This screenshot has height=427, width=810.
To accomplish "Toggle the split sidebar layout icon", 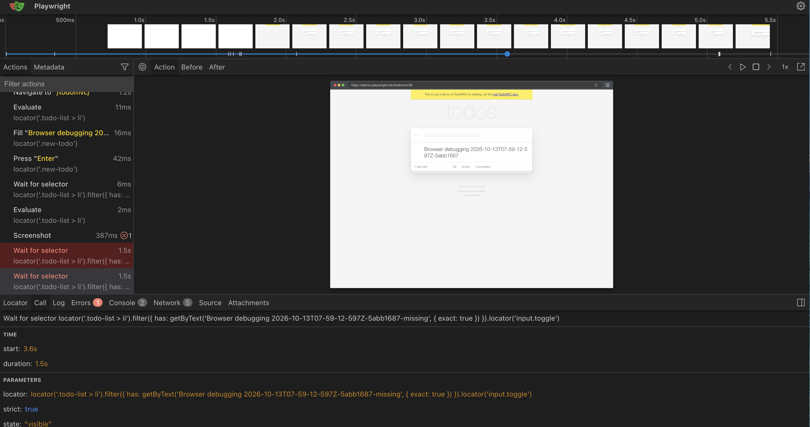I will 801,303.
